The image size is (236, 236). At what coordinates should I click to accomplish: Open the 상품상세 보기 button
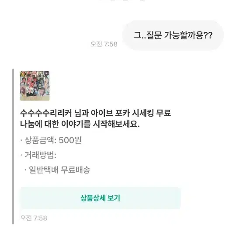(101, 198)
